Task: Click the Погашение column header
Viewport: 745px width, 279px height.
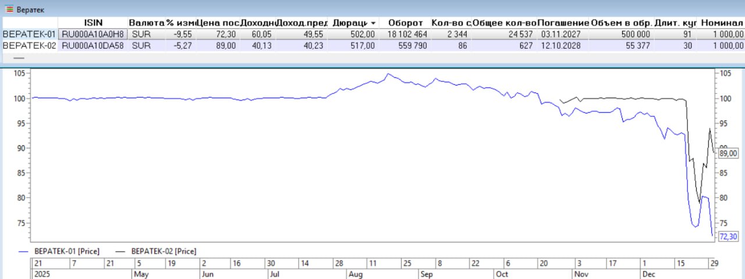Action: [563, 23]
